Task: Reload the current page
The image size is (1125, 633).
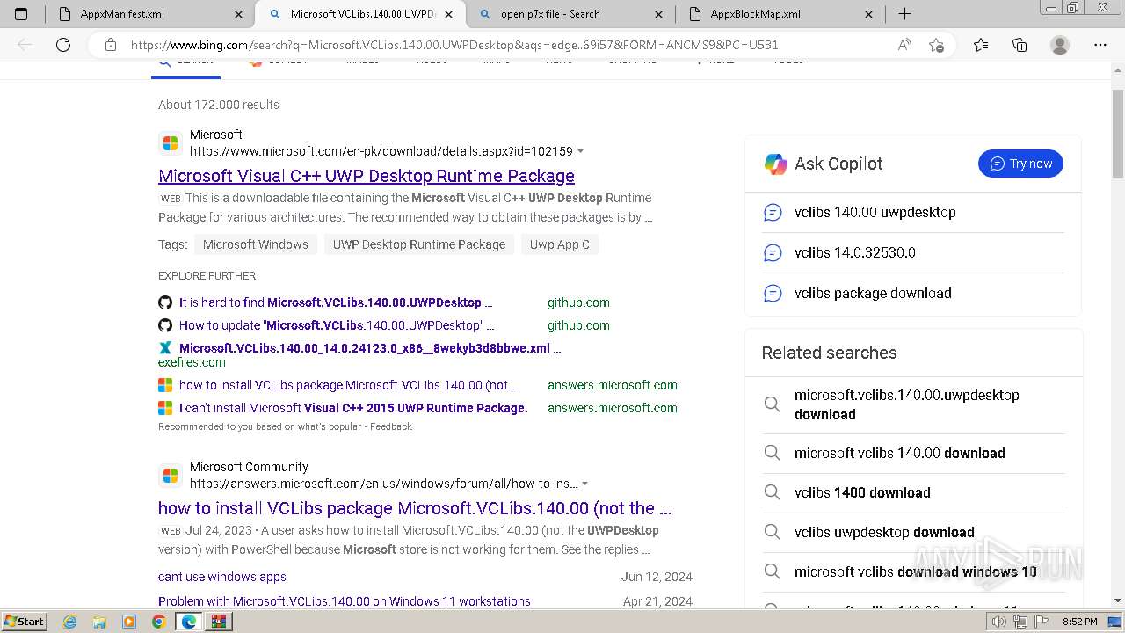Action: click(x=63, y=45)
